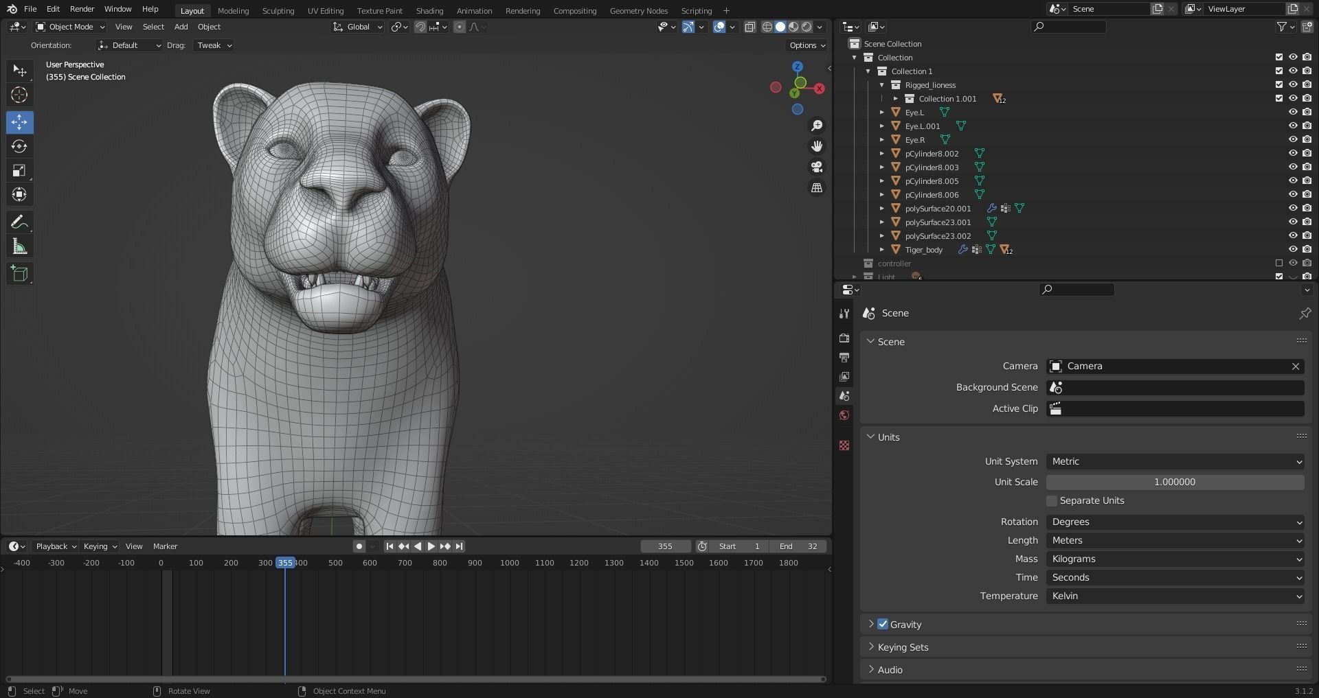1319x698 pixels.
Task: Switch to wireframe viewport shading
Action: tap(767, 27)
